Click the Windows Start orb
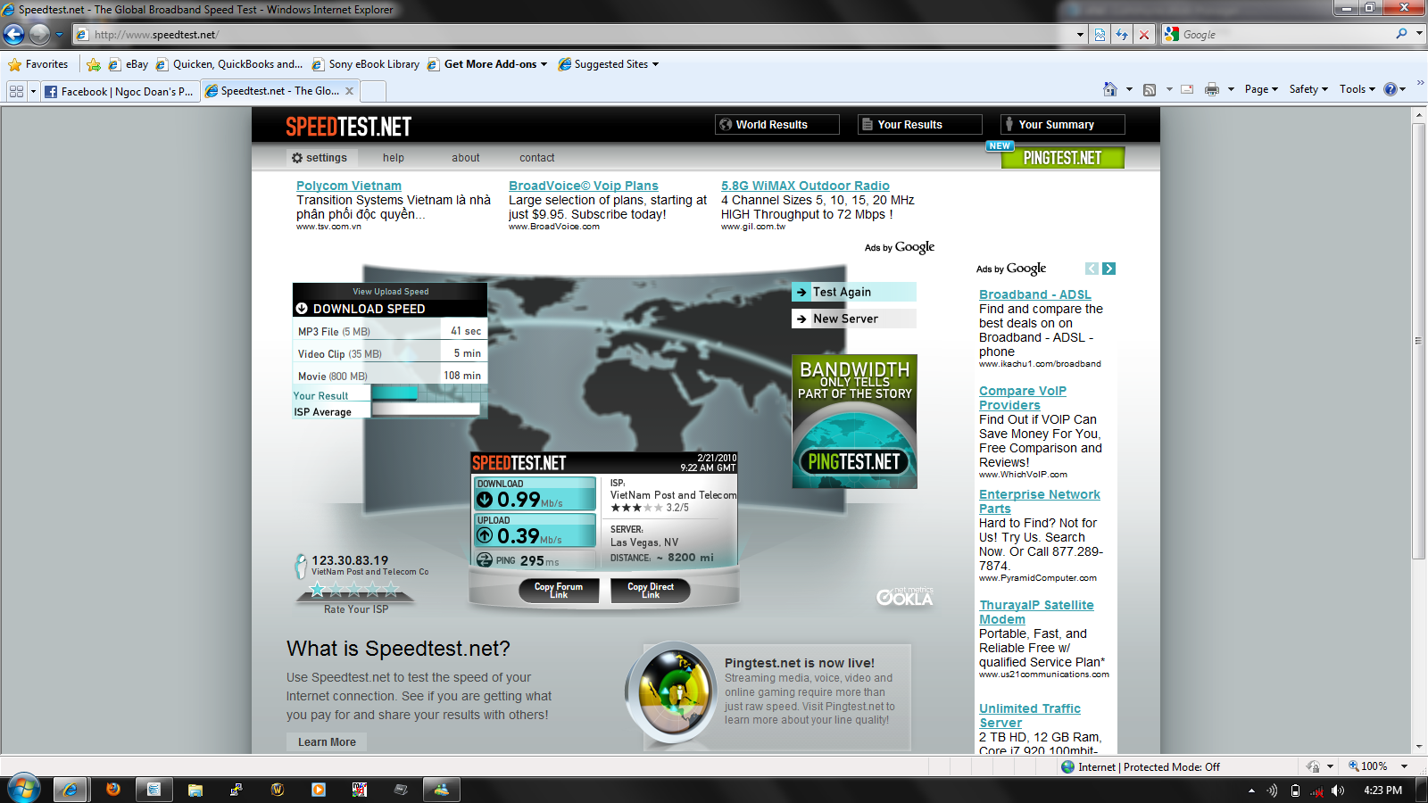This screenshot has width=1428, height=803. 24,789
